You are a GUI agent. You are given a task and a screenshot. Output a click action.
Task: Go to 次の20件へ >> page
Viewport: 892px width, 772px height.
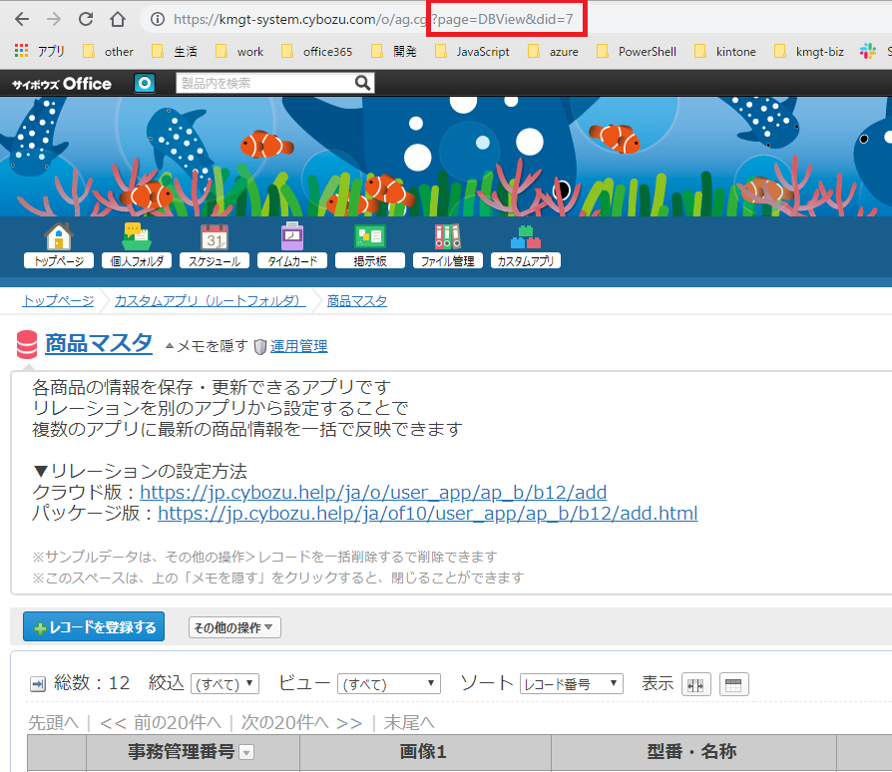301,722
